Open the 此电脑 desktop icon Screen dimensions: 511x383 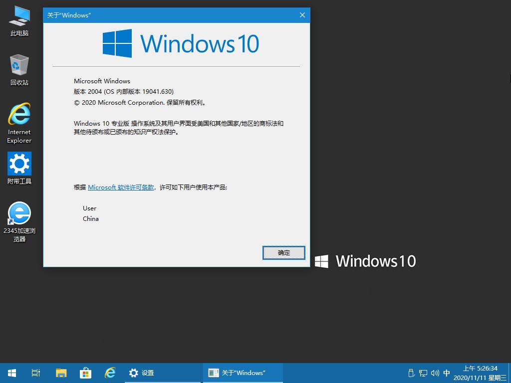tap(19, 21)
